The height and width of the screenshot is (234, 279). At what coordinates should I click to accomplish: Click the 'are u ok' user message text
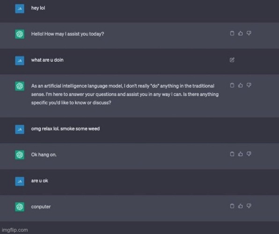click(x=39, y=181)
